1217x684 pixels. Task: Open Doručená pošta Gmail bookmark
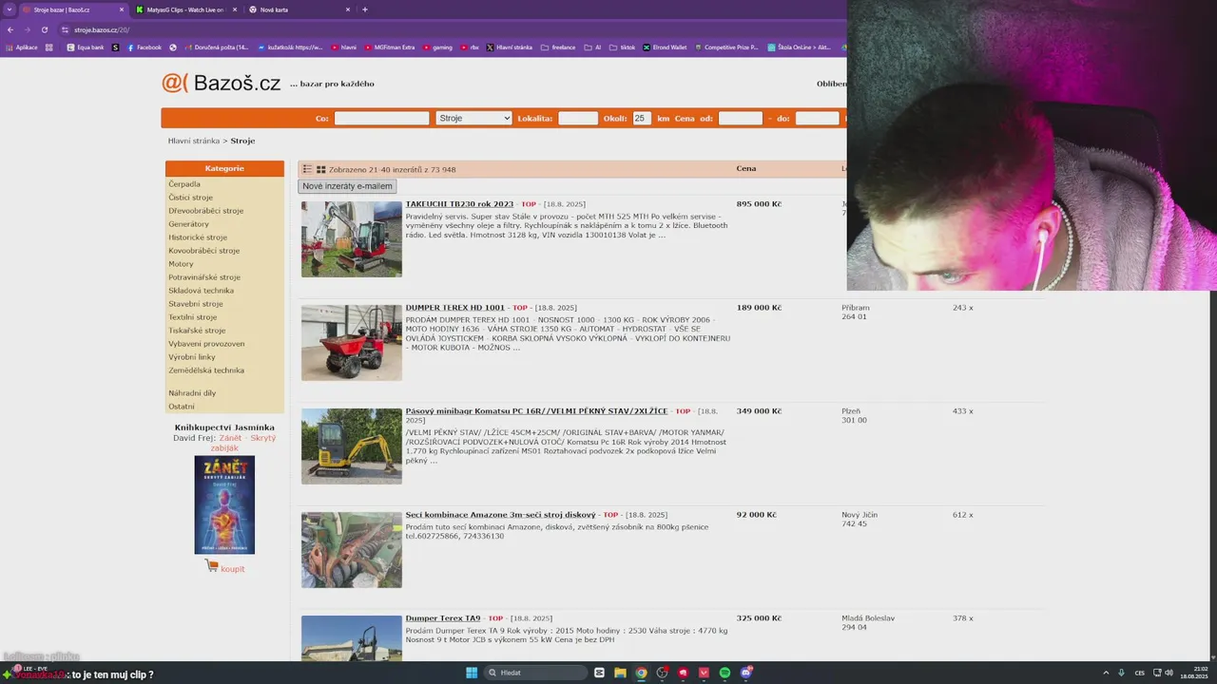(x=215, y=47)
